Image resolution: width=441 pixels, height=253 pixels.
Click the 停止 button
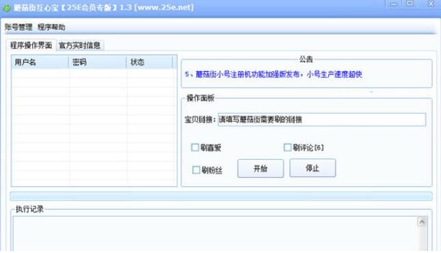(312, 168)
